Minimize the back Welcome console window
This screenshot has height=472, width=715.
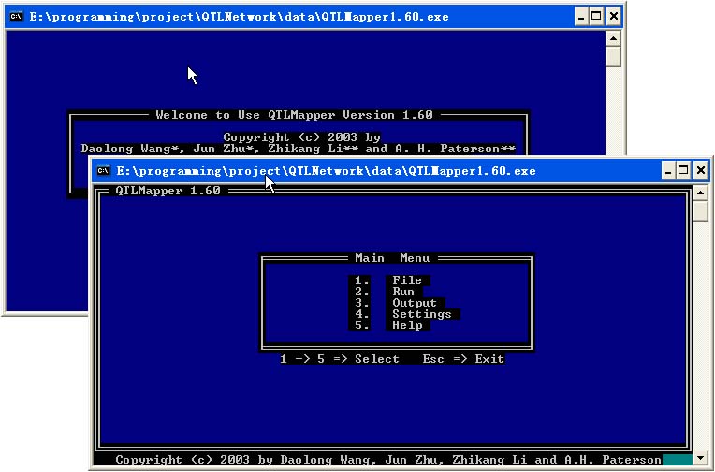click(580, 17)
